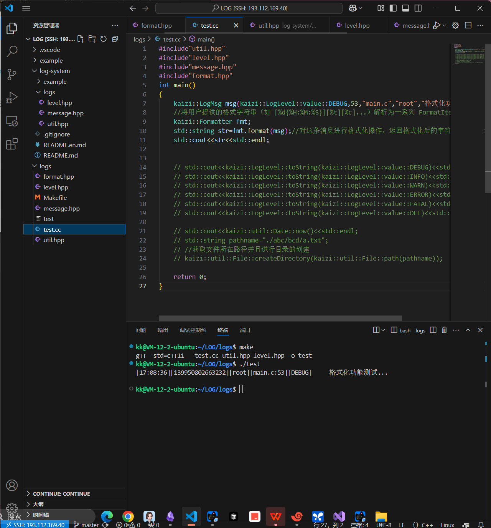The width and height of the screenshot is (491, 528).
Task: Expand the CONTINUE: CONTINUE section
Action: [74, 494]
